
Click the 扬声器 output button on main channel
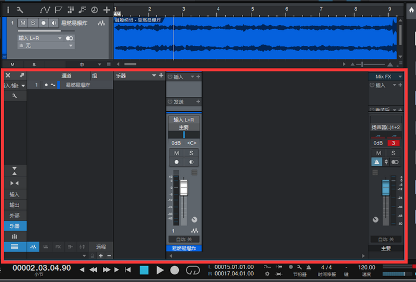[386, 127]
